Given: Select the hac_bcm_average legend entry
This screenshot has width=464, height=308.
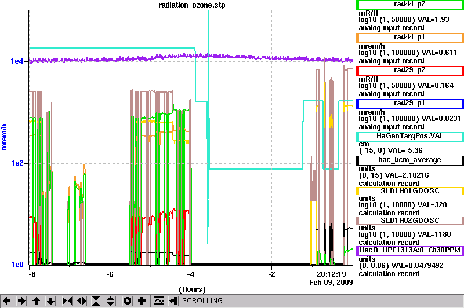Looking at the screenshot, I should [410, 160].
